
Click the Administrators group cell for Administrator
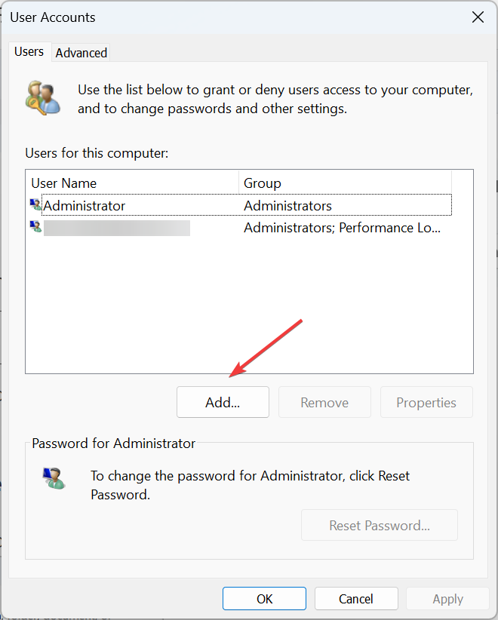[x=287, y=205]
